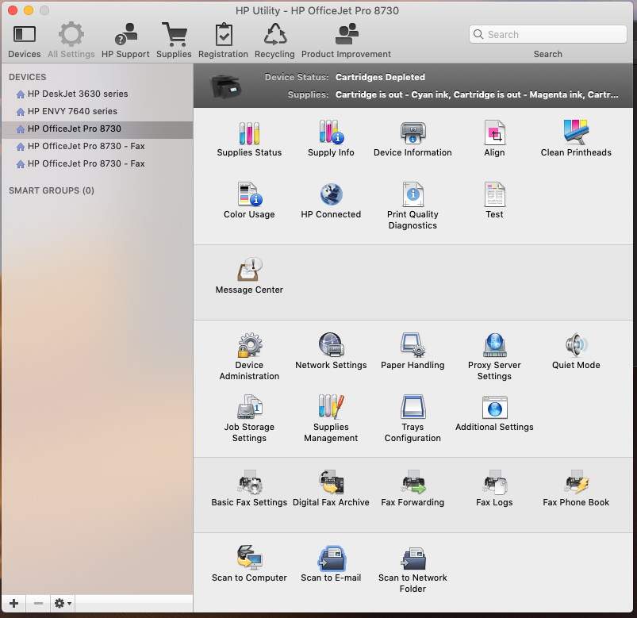637x618 pixels.
Task: Click the add device plus button
Action: [13, 604]
